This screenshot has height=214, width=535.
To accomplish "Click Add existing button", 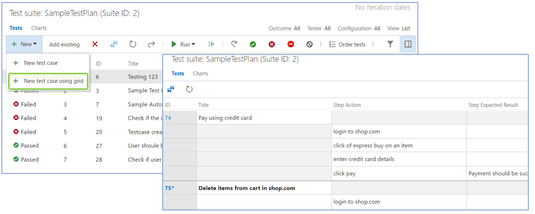I will [x=64, y=44].
